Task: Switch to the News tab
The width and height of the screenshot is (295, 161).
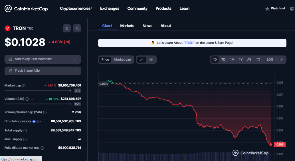Action: point(147,26)
